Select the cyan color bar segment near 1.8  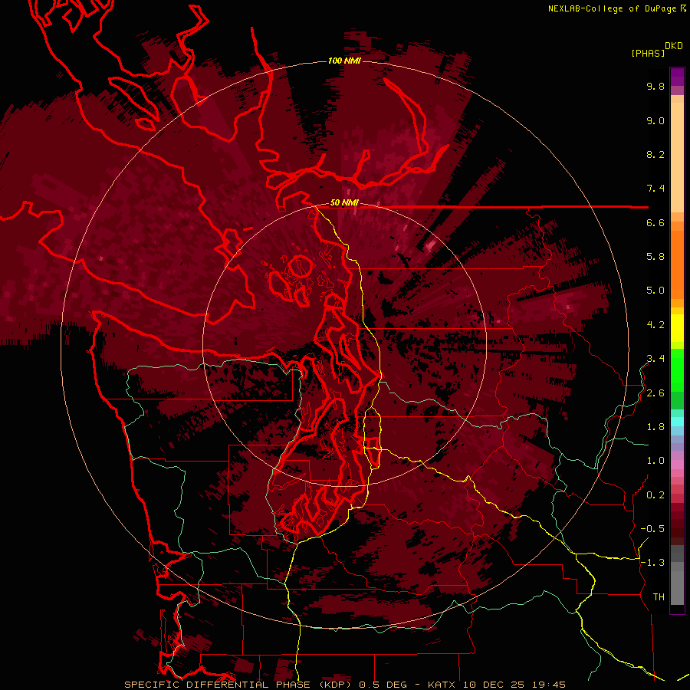point(677,422)
